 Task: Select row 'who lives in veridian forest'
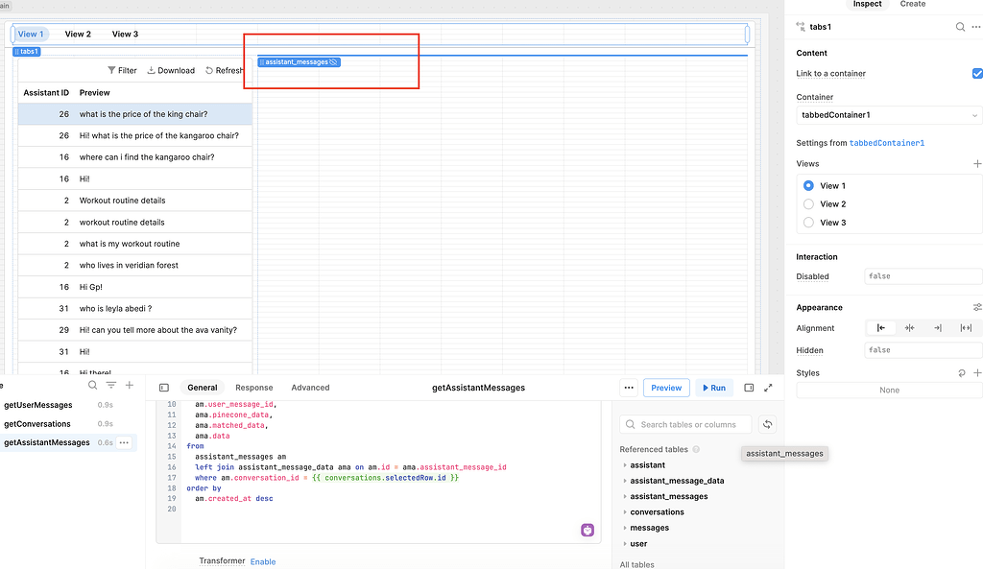coord(134,265)
